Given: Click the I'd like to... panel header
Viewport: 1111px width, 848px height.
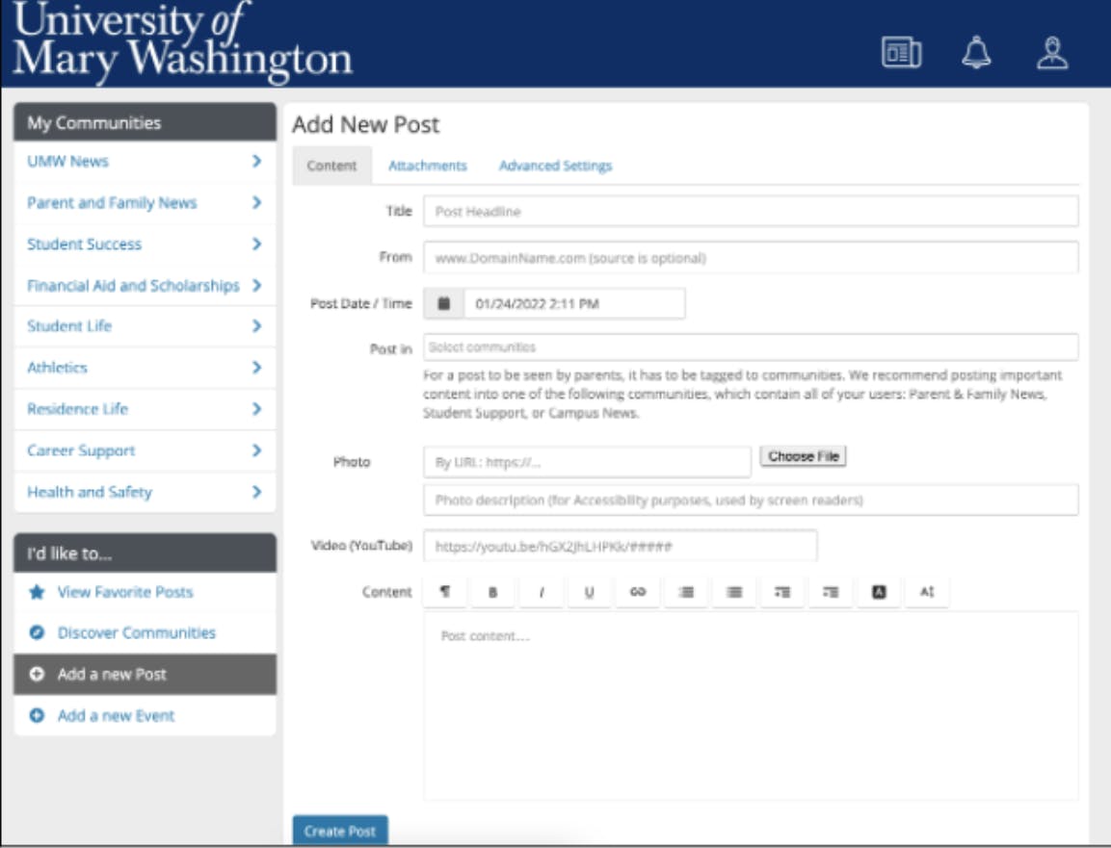Looking at the screenshot, I should [145, 553].
